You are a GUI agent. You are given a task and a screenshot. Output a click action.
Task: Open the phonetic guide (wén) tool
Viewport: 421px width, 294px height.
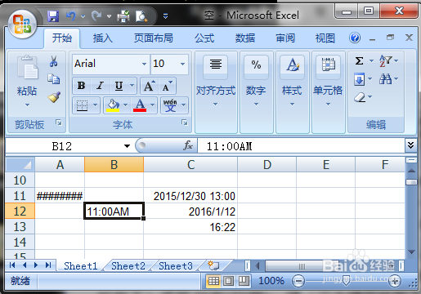click(x=170, y=105)
